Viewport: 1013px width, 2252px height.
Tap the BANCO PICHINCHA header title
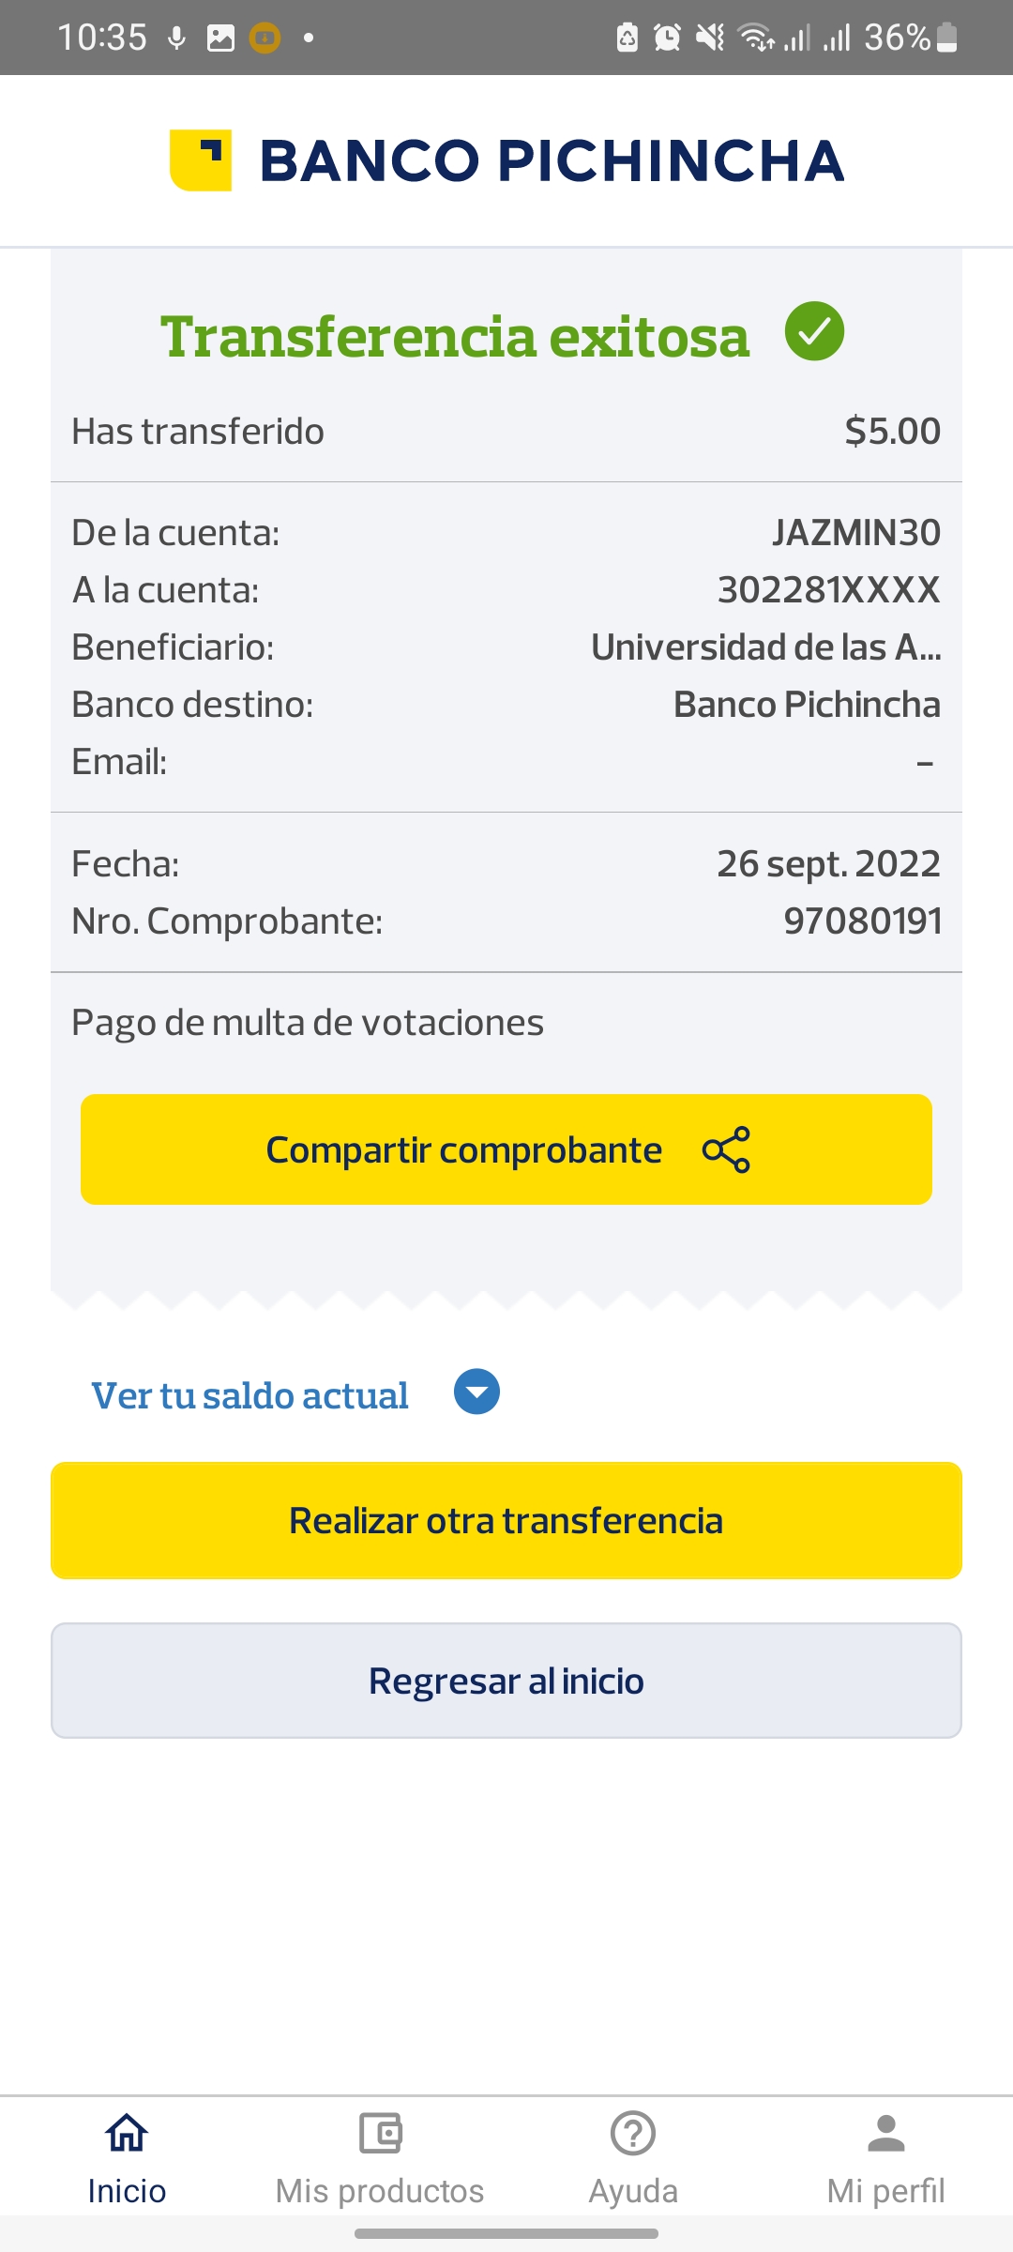552,160
